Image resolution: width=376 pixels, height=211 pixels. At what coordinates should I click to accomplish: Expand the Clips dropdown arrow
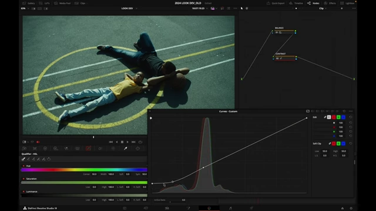pos(87,3)
